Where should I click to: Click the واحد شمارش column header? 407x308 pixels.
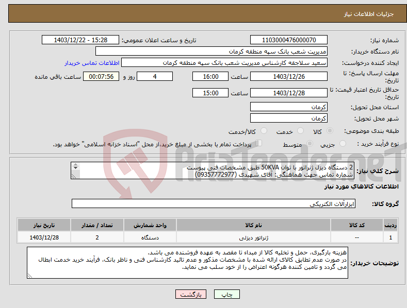point(150,225)
